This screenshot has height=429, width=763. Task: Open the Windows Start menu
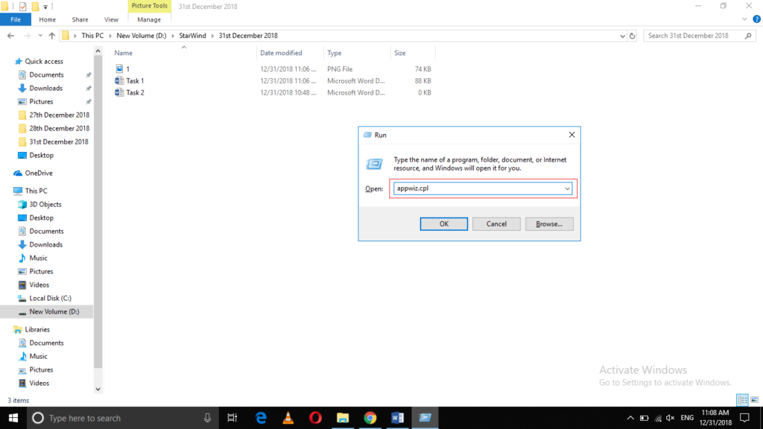click(13, 418)
